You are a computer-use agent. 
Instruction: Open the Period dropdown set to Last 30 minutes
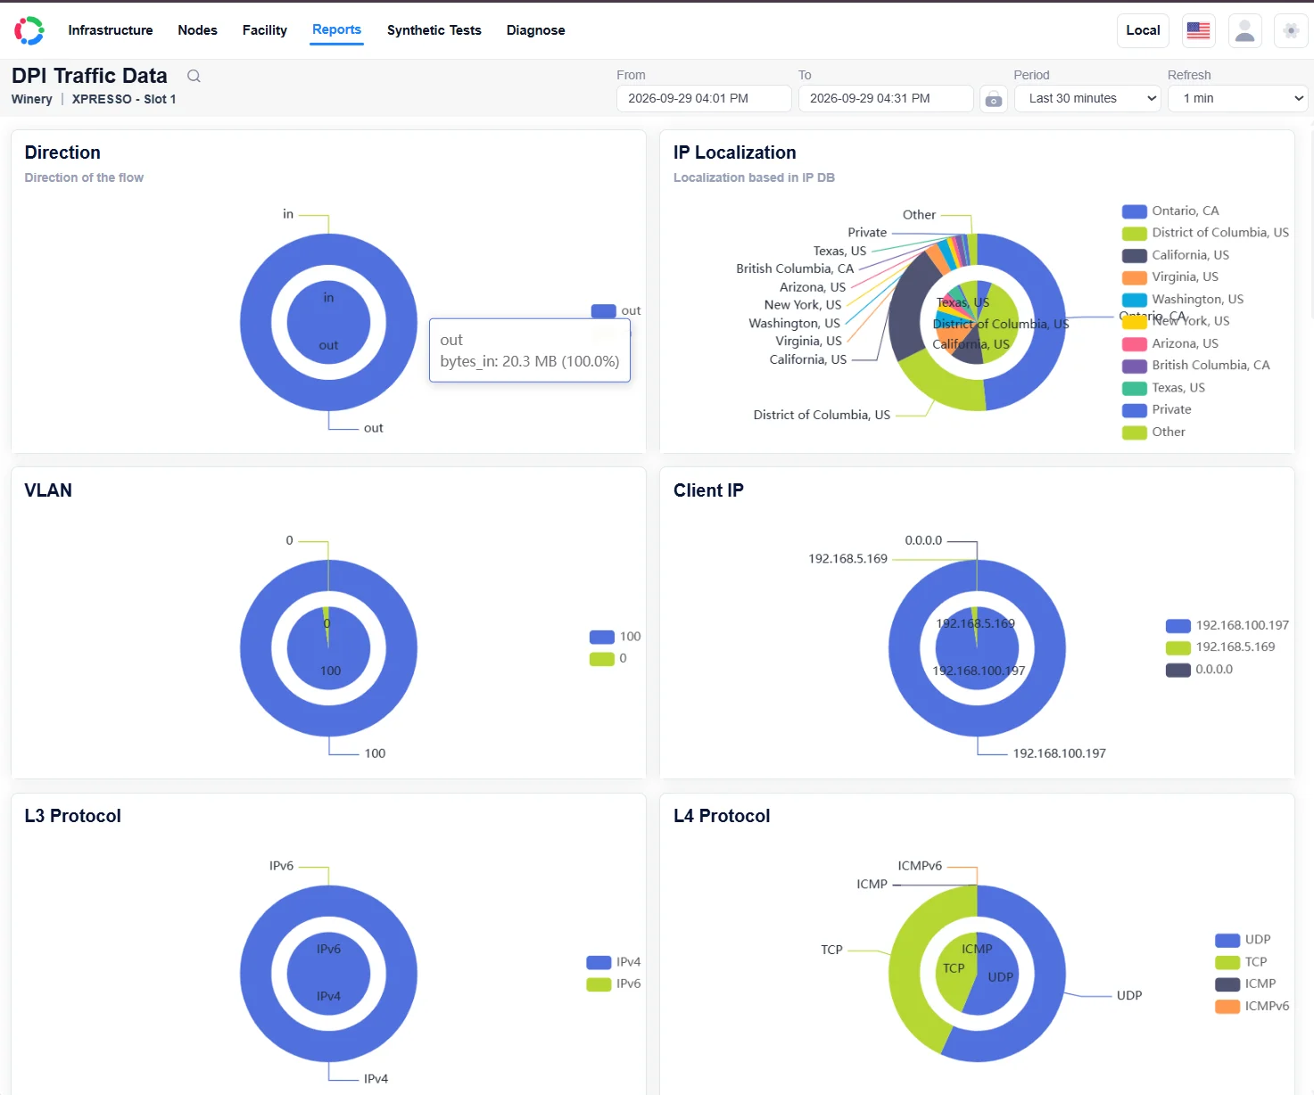1088,99
